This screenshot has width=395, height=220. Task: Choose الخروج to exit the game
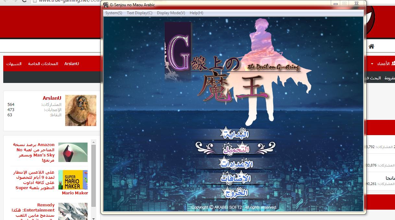[x=236, y=193]
